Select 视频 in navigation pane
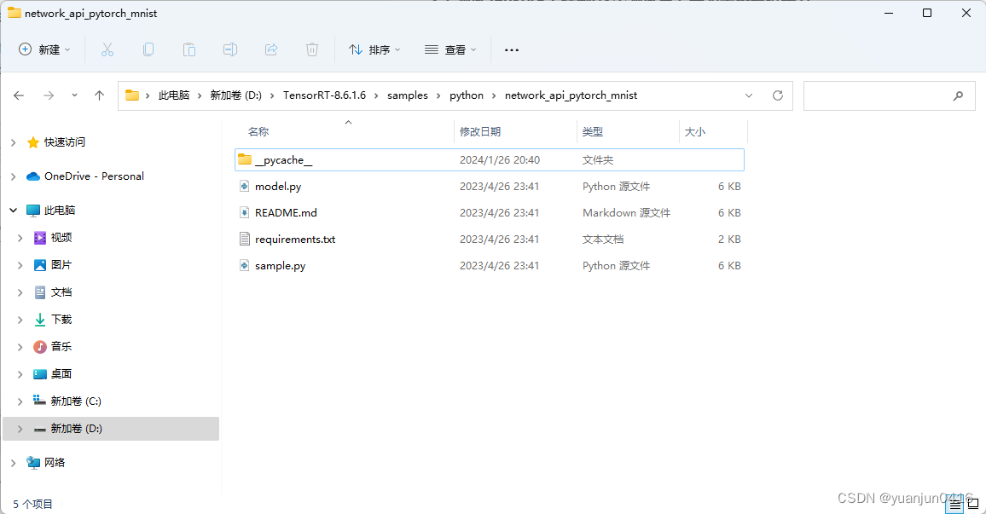This screenshot has height=514, width=986. click(x=61, y=238)
